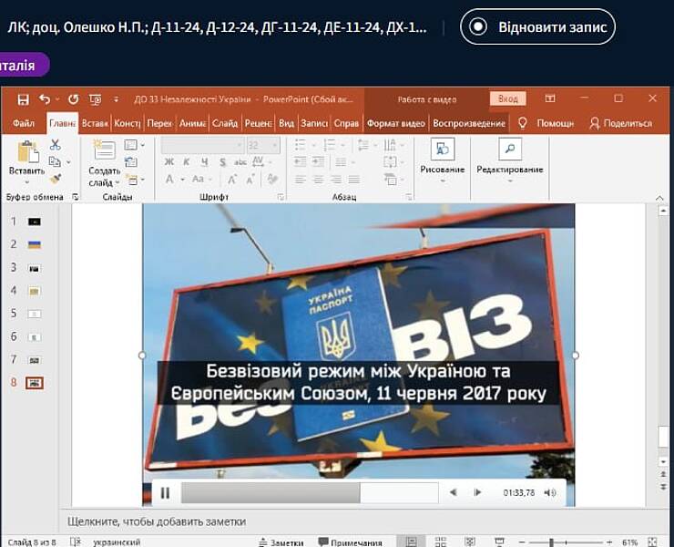Screen dimensions: 674x547
Task: Click notes field Щелкните, чтобы добавить заметки
Action: pyautogui.click(x=157, y=521)
